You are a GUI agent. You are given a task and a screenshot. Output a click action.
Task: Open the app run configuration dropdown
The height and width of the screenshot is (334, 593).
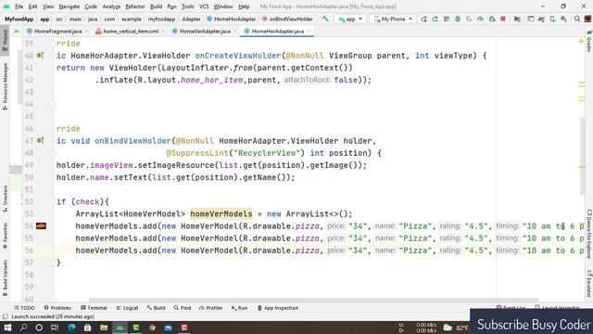[350, 19]
